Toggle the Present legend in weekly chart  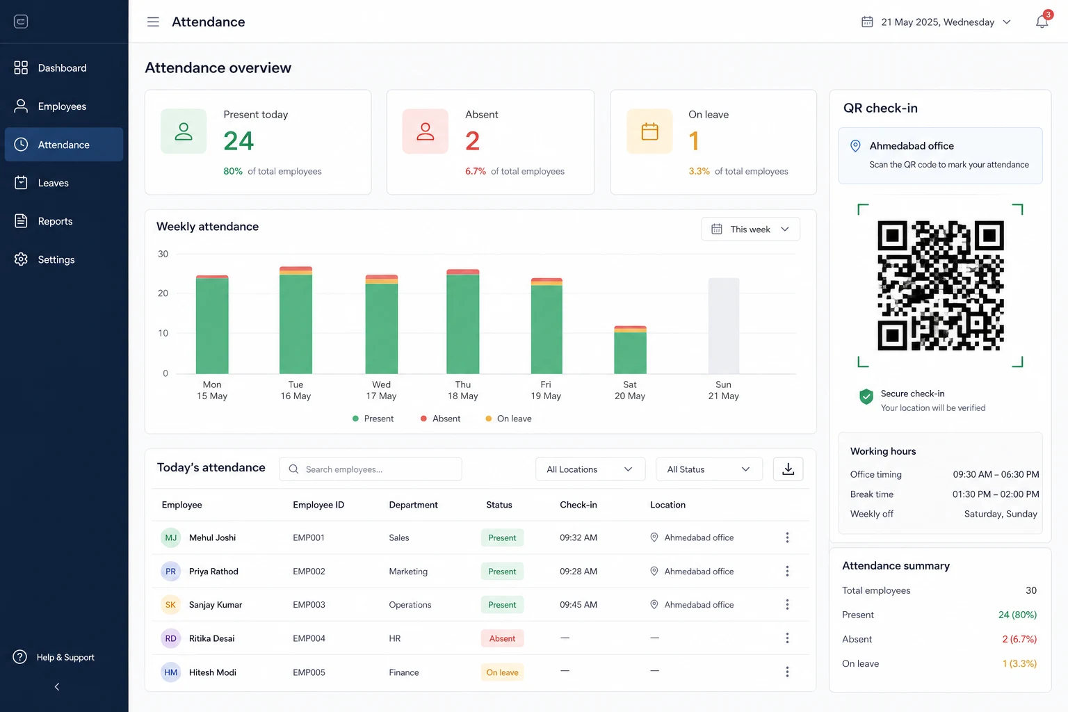coord(373,419)
